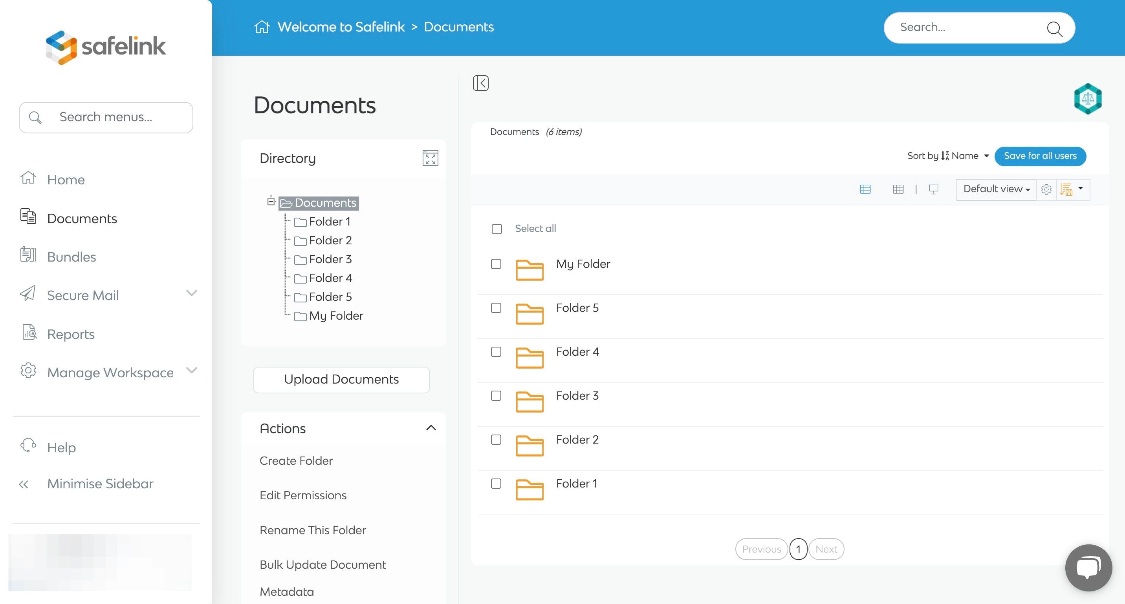The height and width of the screenshot is (604, 1125).
Task: Check the Select all checkbox
Action: pyautogui.click(x=497, y=229)
